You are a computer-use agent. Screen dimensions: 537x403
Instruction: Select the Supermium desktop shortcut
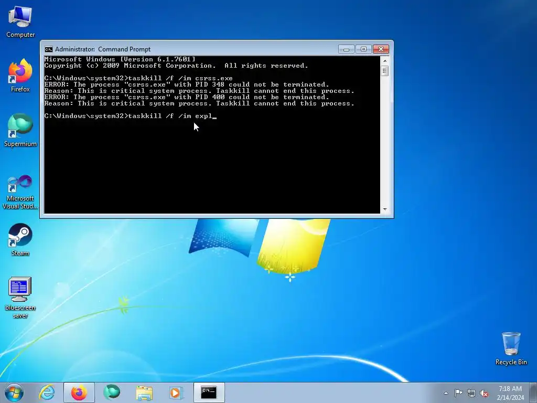(x=20, y=130)
